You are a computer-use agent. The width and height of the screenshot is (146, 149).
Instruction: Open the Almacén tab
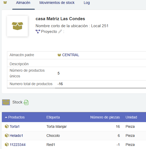[23, 3]
